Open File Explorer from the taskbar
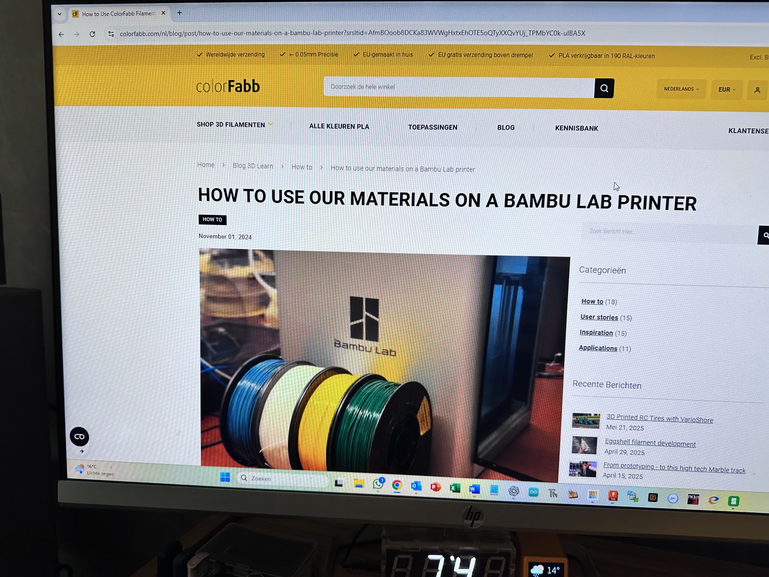 point(359,484)
